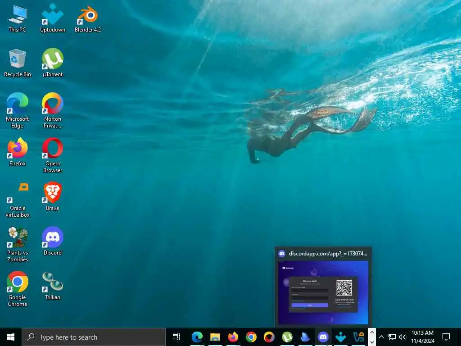Select the µTorrent desktop shortcut
This screenshot has height=346, width=461.
click(x=53, y=63)
